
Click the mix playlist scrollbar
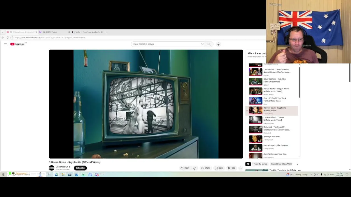coord(299,82)
